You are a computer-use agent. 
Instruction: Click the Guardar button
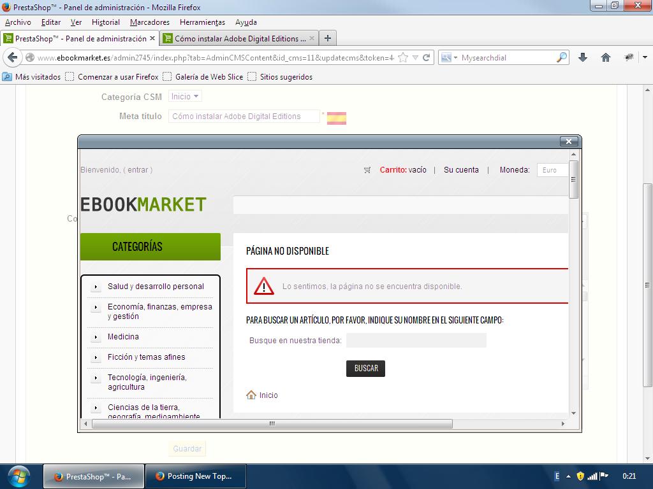click(187, 449)
